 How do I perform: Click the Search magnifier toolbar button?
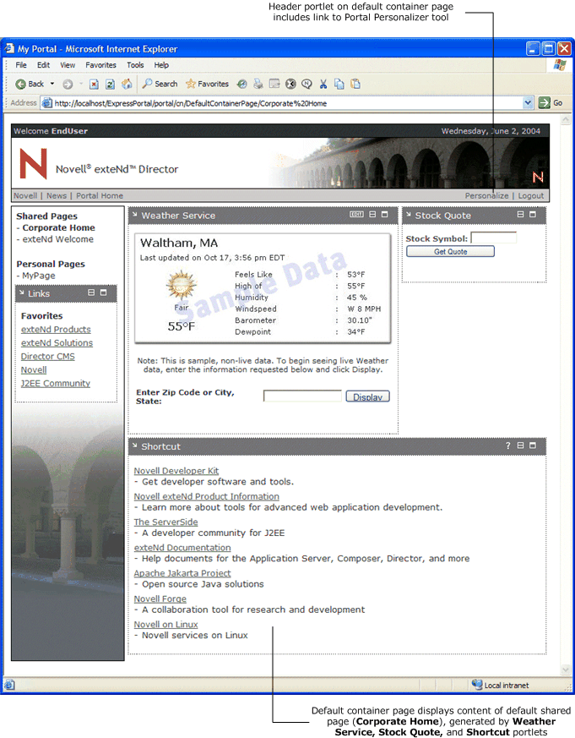[x=160, y=84]
